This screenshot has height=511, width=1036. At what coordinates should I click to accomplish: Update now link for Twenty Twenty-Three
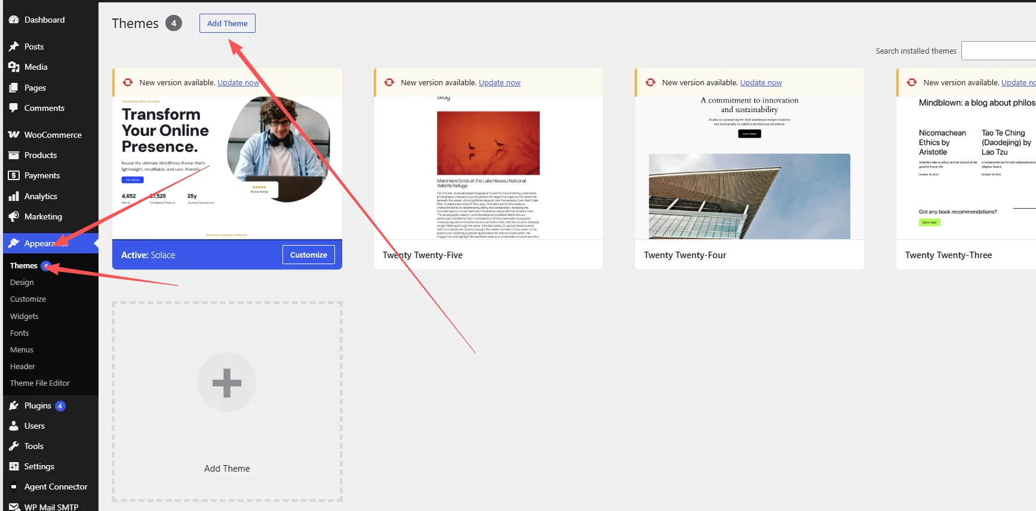coord(1019,82)
